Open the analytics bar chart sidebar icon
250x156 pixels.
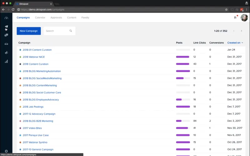point(6,61)
